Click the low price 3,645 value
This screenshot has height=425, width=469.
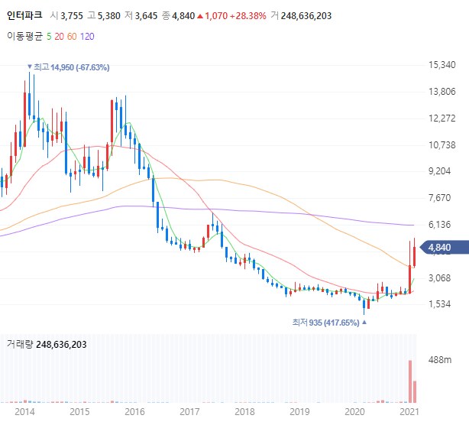click(x=146, y=16)
